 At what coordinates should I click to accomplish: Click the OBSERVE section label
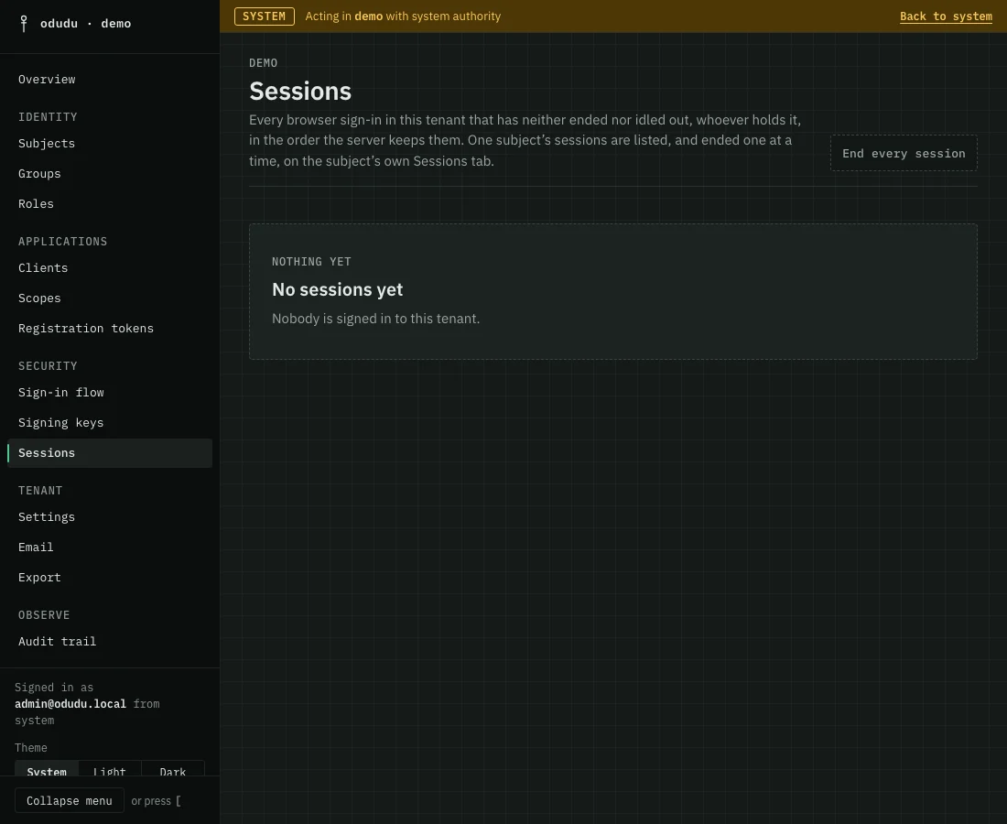[x=44, y=615]
